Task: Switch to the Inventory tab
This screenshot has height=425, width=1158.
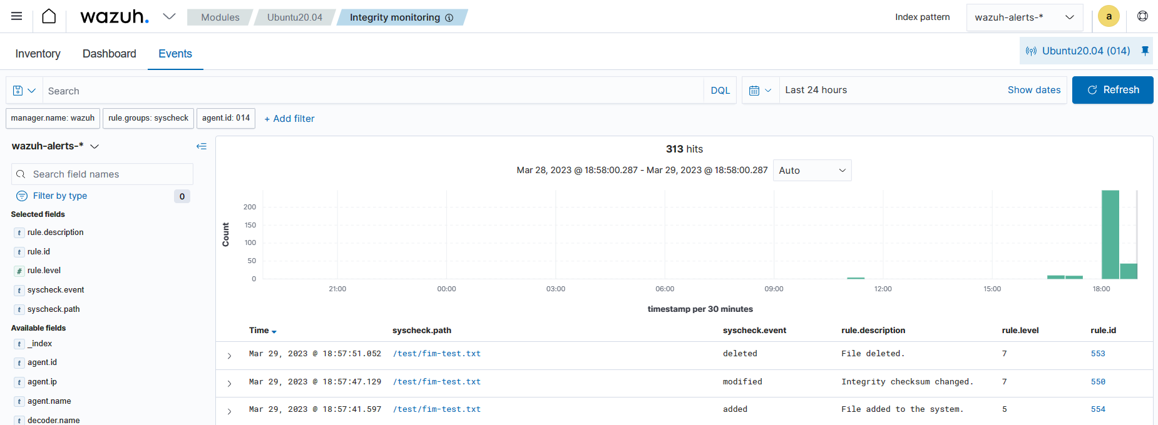Action: (38, 54)
